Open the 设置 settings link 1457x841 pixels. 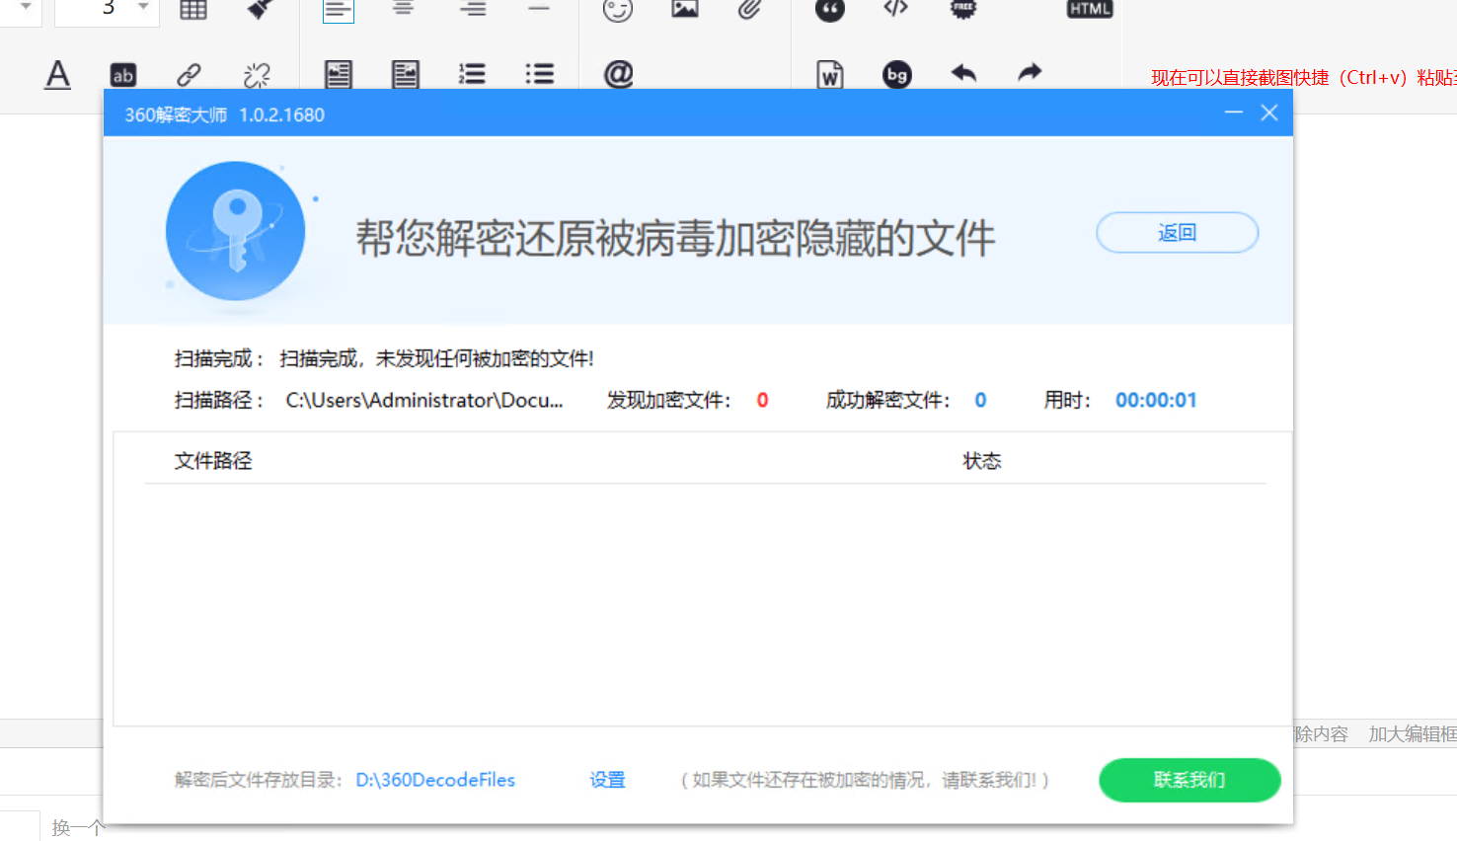tap(607, 780)
